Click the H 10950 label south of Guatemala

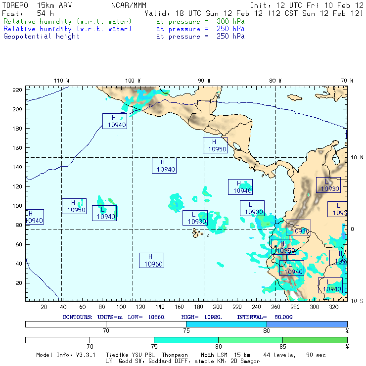[216, 145]
